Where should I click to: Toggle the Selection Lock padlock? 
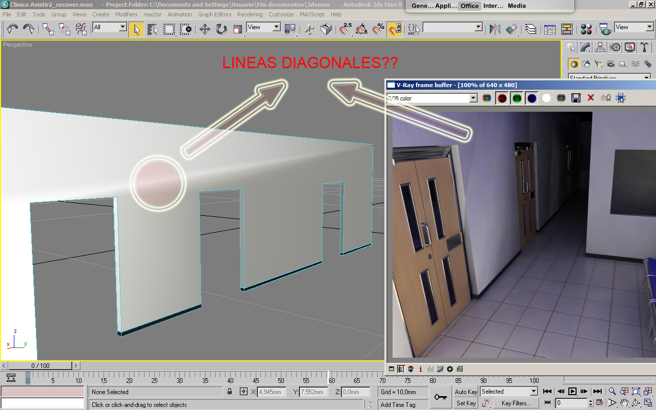230,392
